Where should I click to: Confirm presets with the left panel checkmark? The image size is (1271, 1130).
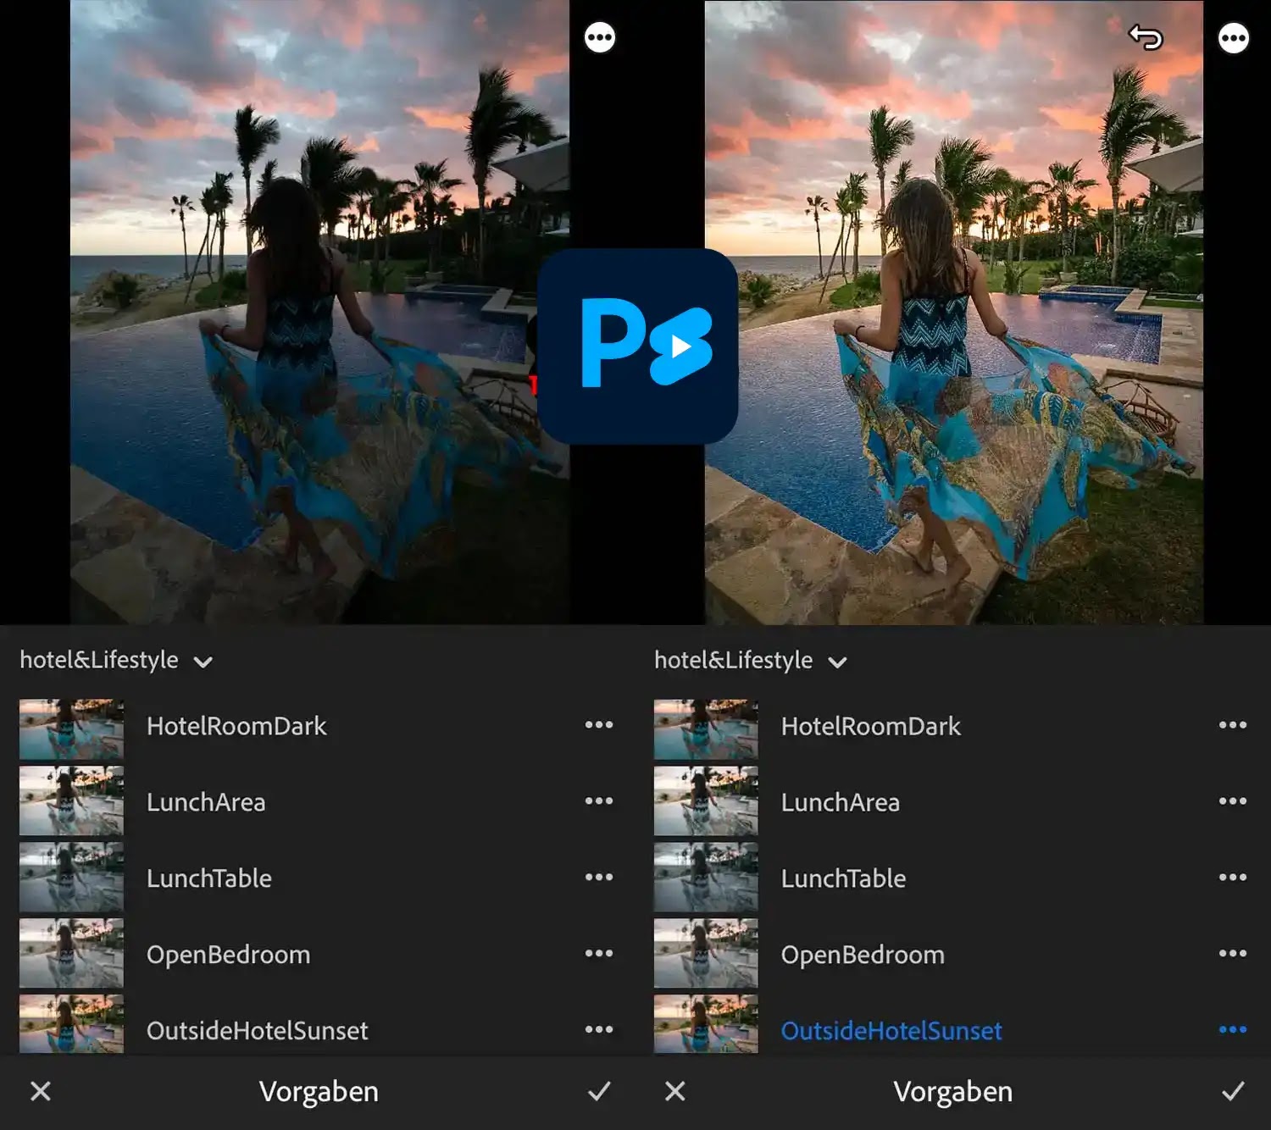tap(599, 1091)
